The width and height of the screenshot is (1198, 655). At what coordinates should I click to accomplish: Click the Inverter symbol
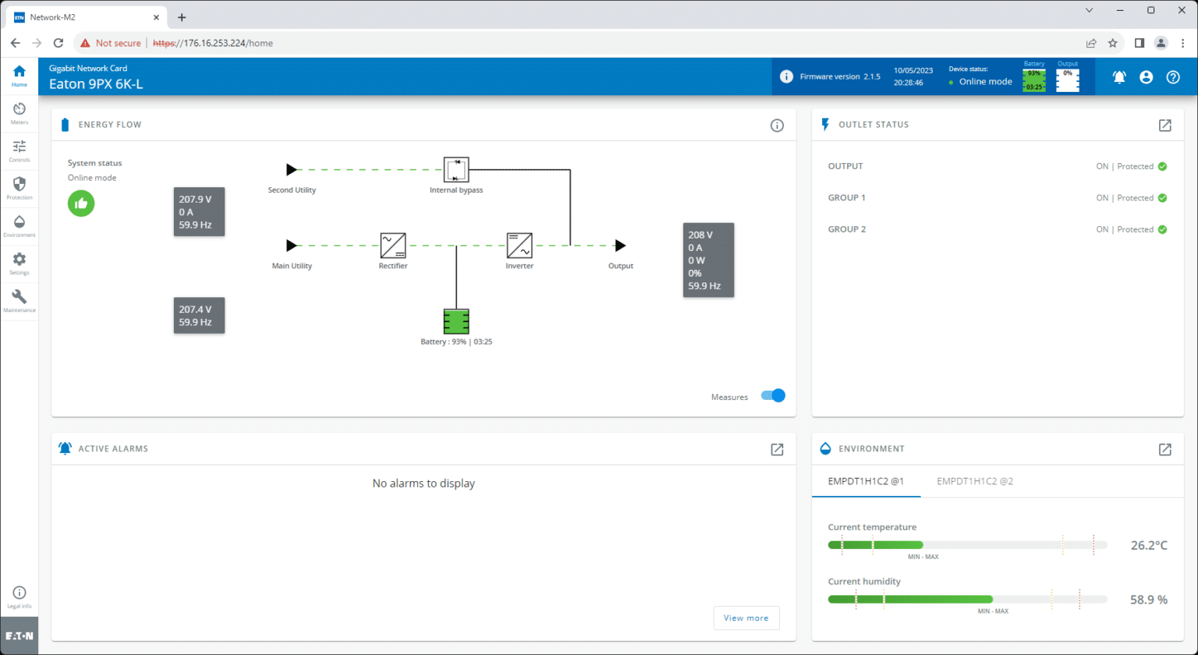pyautogui.click(x=519, y=246)
